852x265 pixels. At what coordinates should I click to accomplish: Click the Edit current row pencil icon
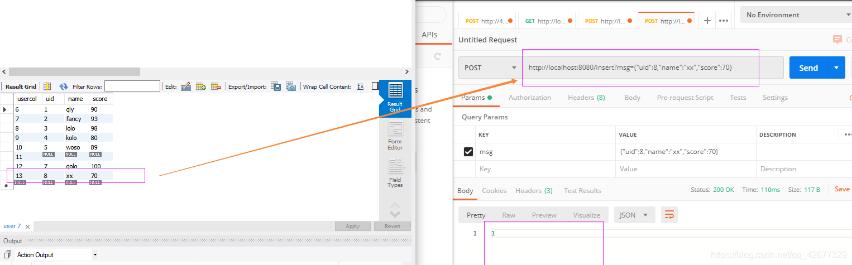point(186,86)
